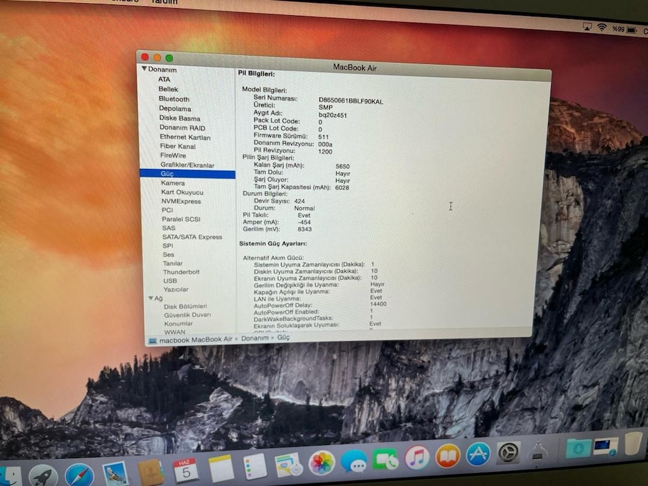Click computer icon beside macbook MacBook Air path

153,341
